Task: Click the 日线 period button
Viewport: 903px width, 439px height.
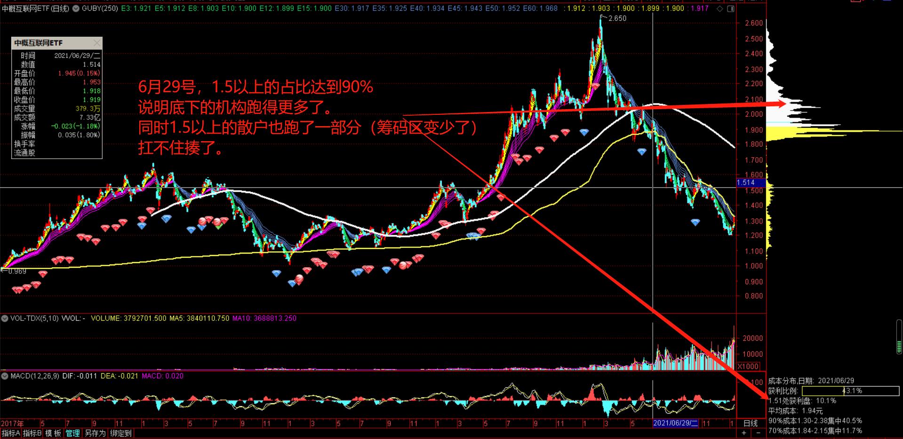Action: point(750,423)
